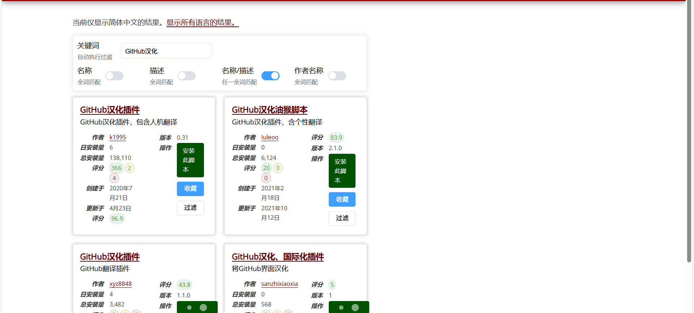Click 收藏 on k1995 script card
The width and height of the screenshot is (694, 313).
point(190,189)
